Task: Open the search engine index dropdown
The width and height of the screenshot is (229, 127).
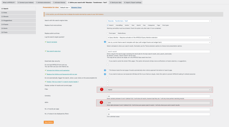Action: (159, 21)
